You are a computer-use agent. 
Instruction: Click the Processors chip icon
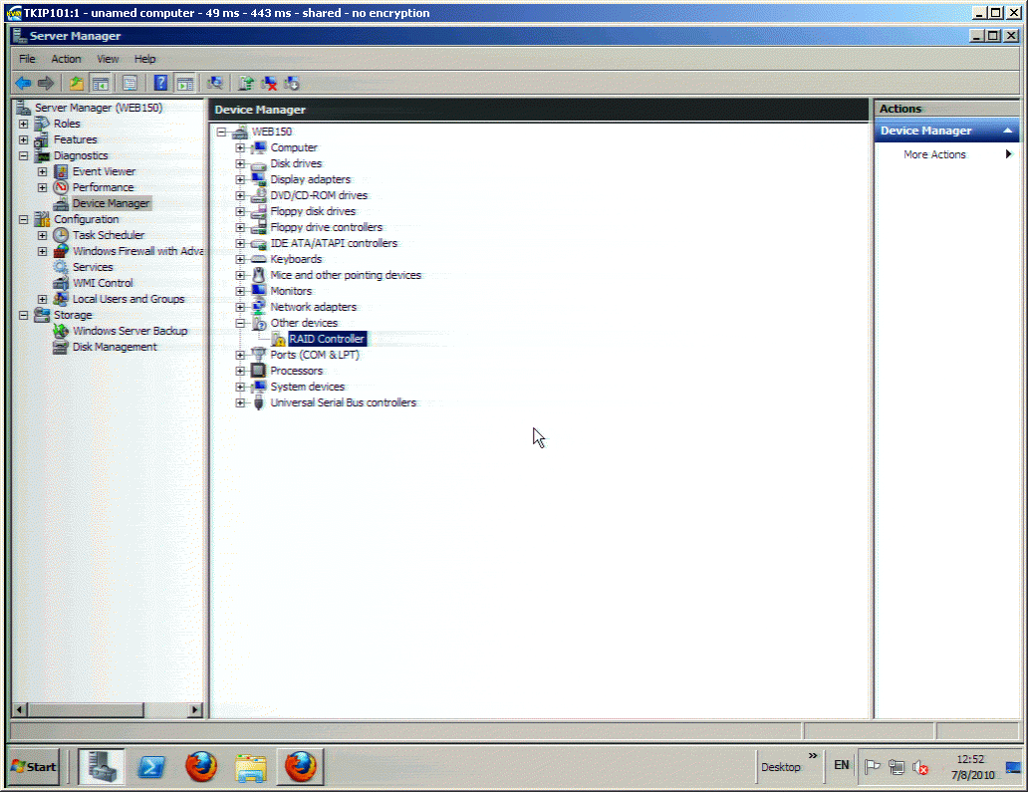click(259, 371)
